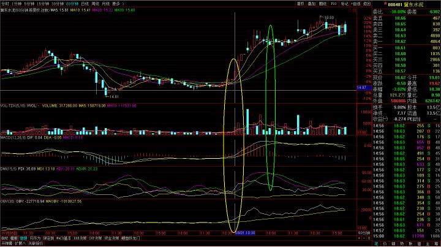Viewport: 441px width, 247px height.
Task: Switch to the 日线 daily chart tab
Action: click(x=85, y=4)
